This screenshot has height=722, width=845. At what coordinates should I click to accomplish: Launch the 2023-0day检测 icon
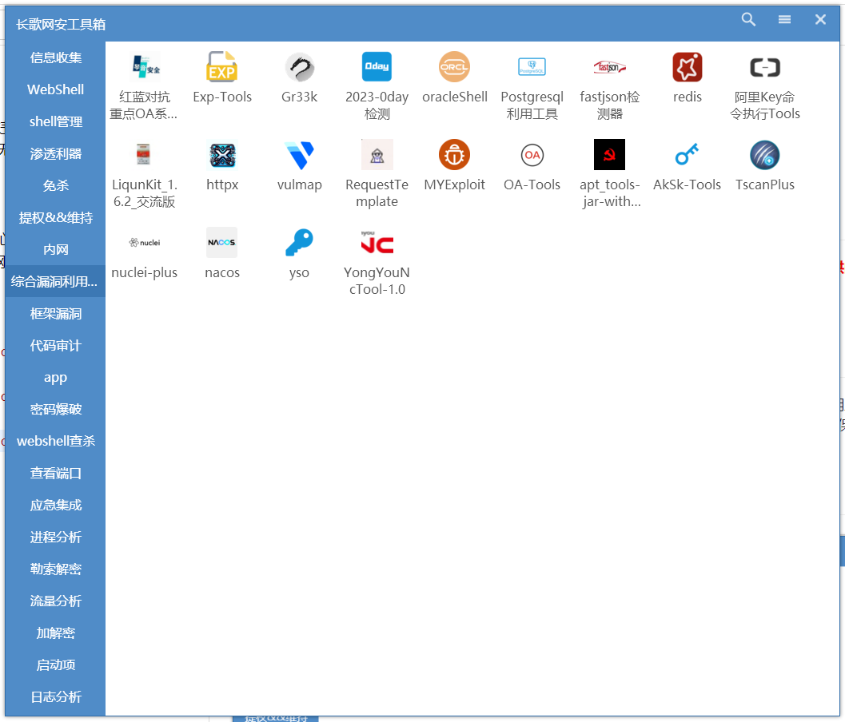point(377,67)
